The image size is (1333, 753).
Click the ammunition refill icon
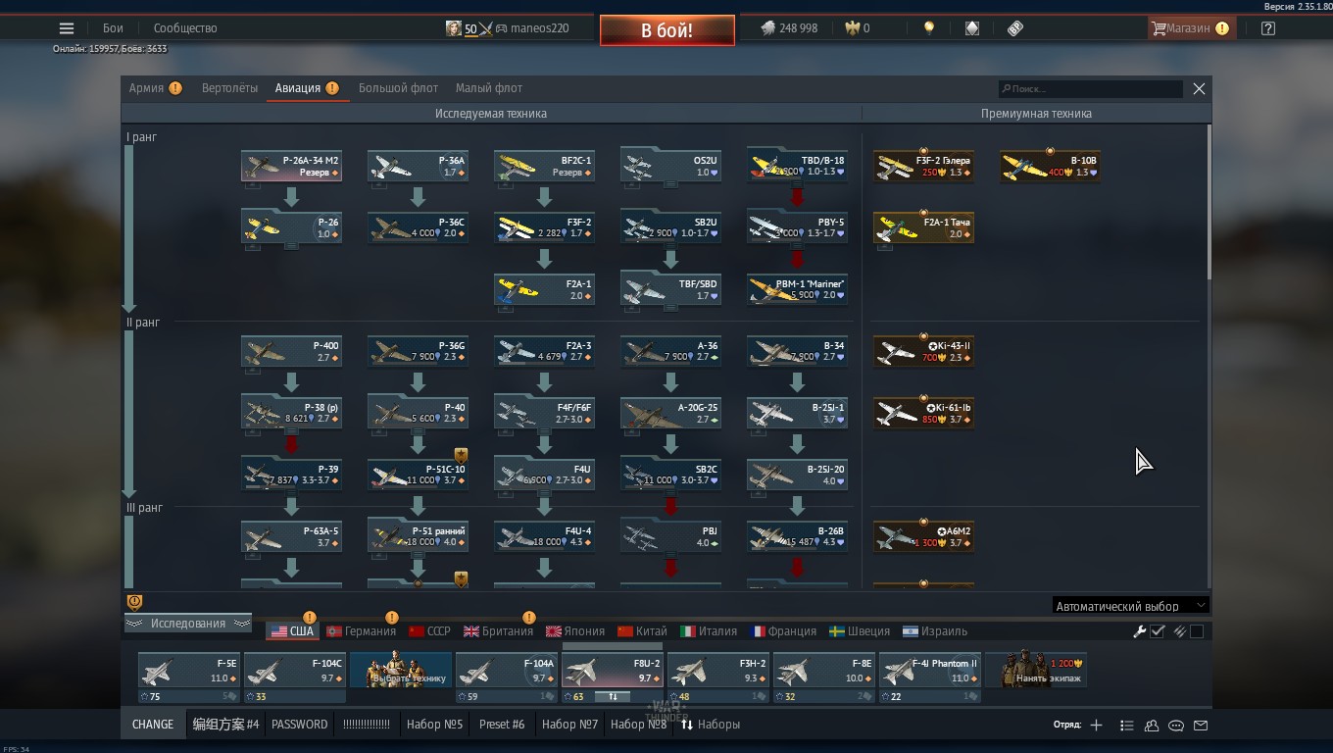point(1180,631)
